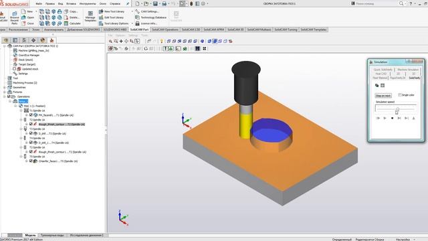428x241 pixels.
Task: Click the light bulb icon in the simulation toolbar
Action: 162,42
